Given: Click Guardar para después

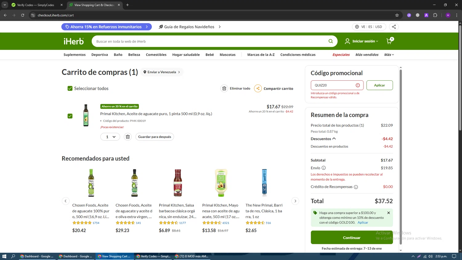Looking at the screenshot, I should [x=155, y=137].
